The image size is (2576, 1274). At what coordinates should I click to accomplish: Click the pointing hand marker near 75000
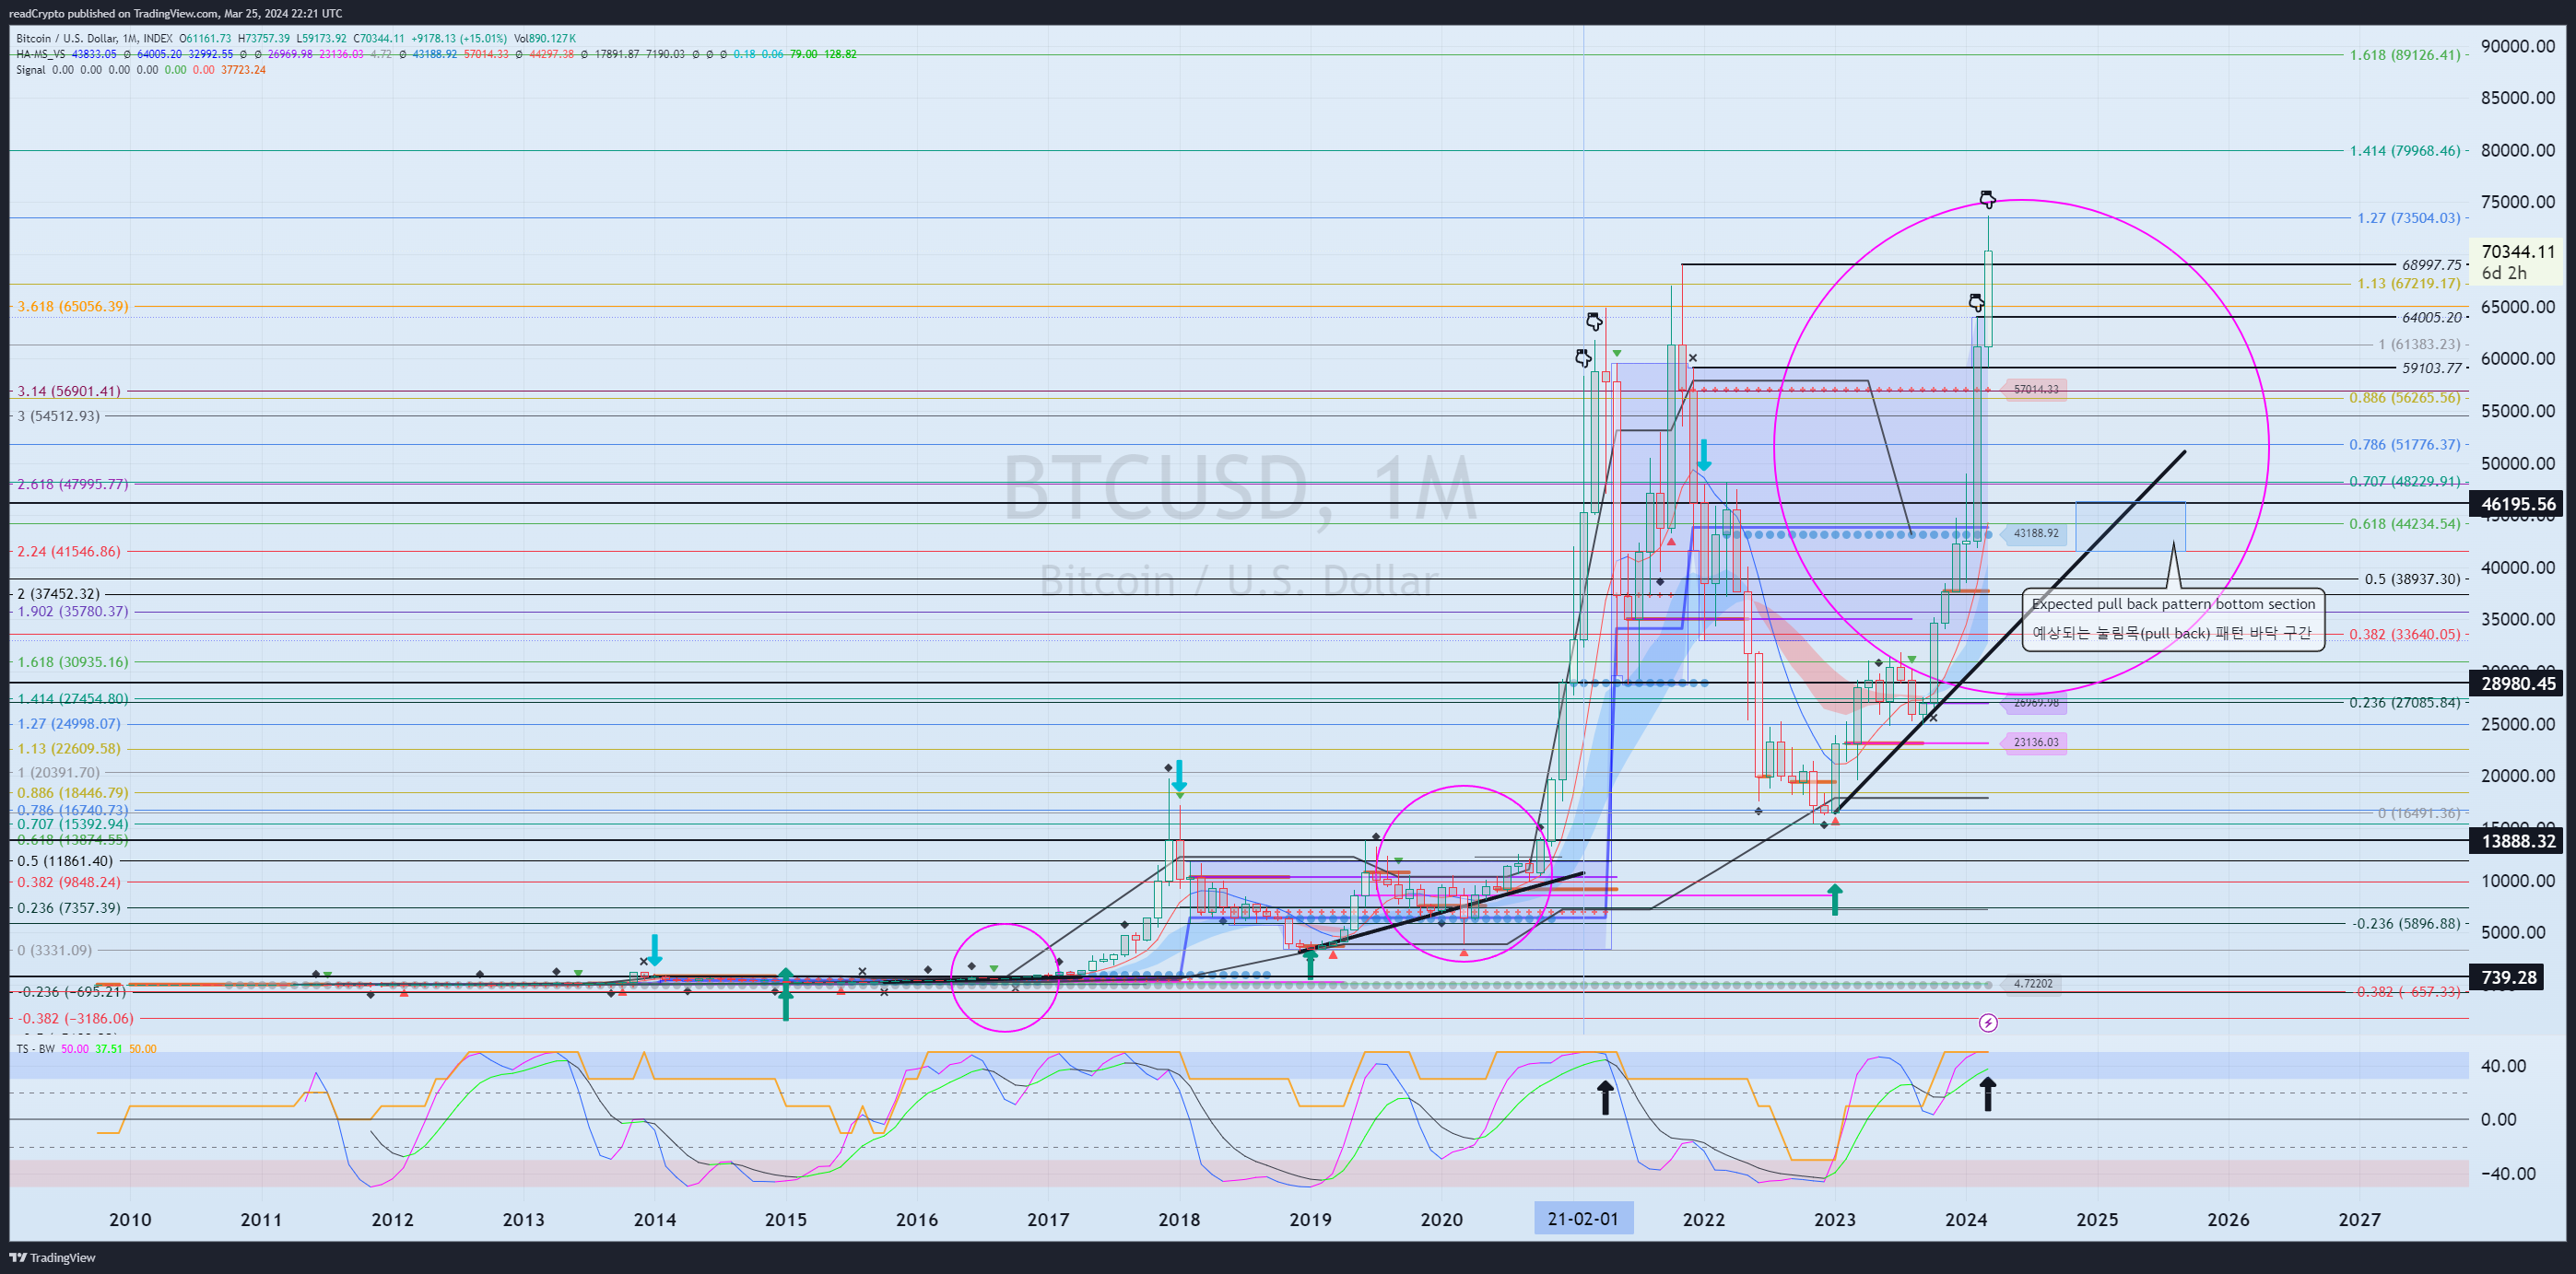1987,199
